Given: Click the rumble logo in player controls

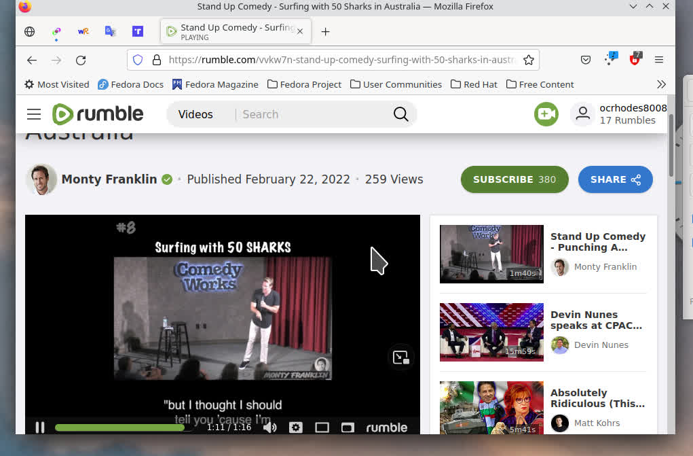Looking at the screenshot, I should (387, 427).
